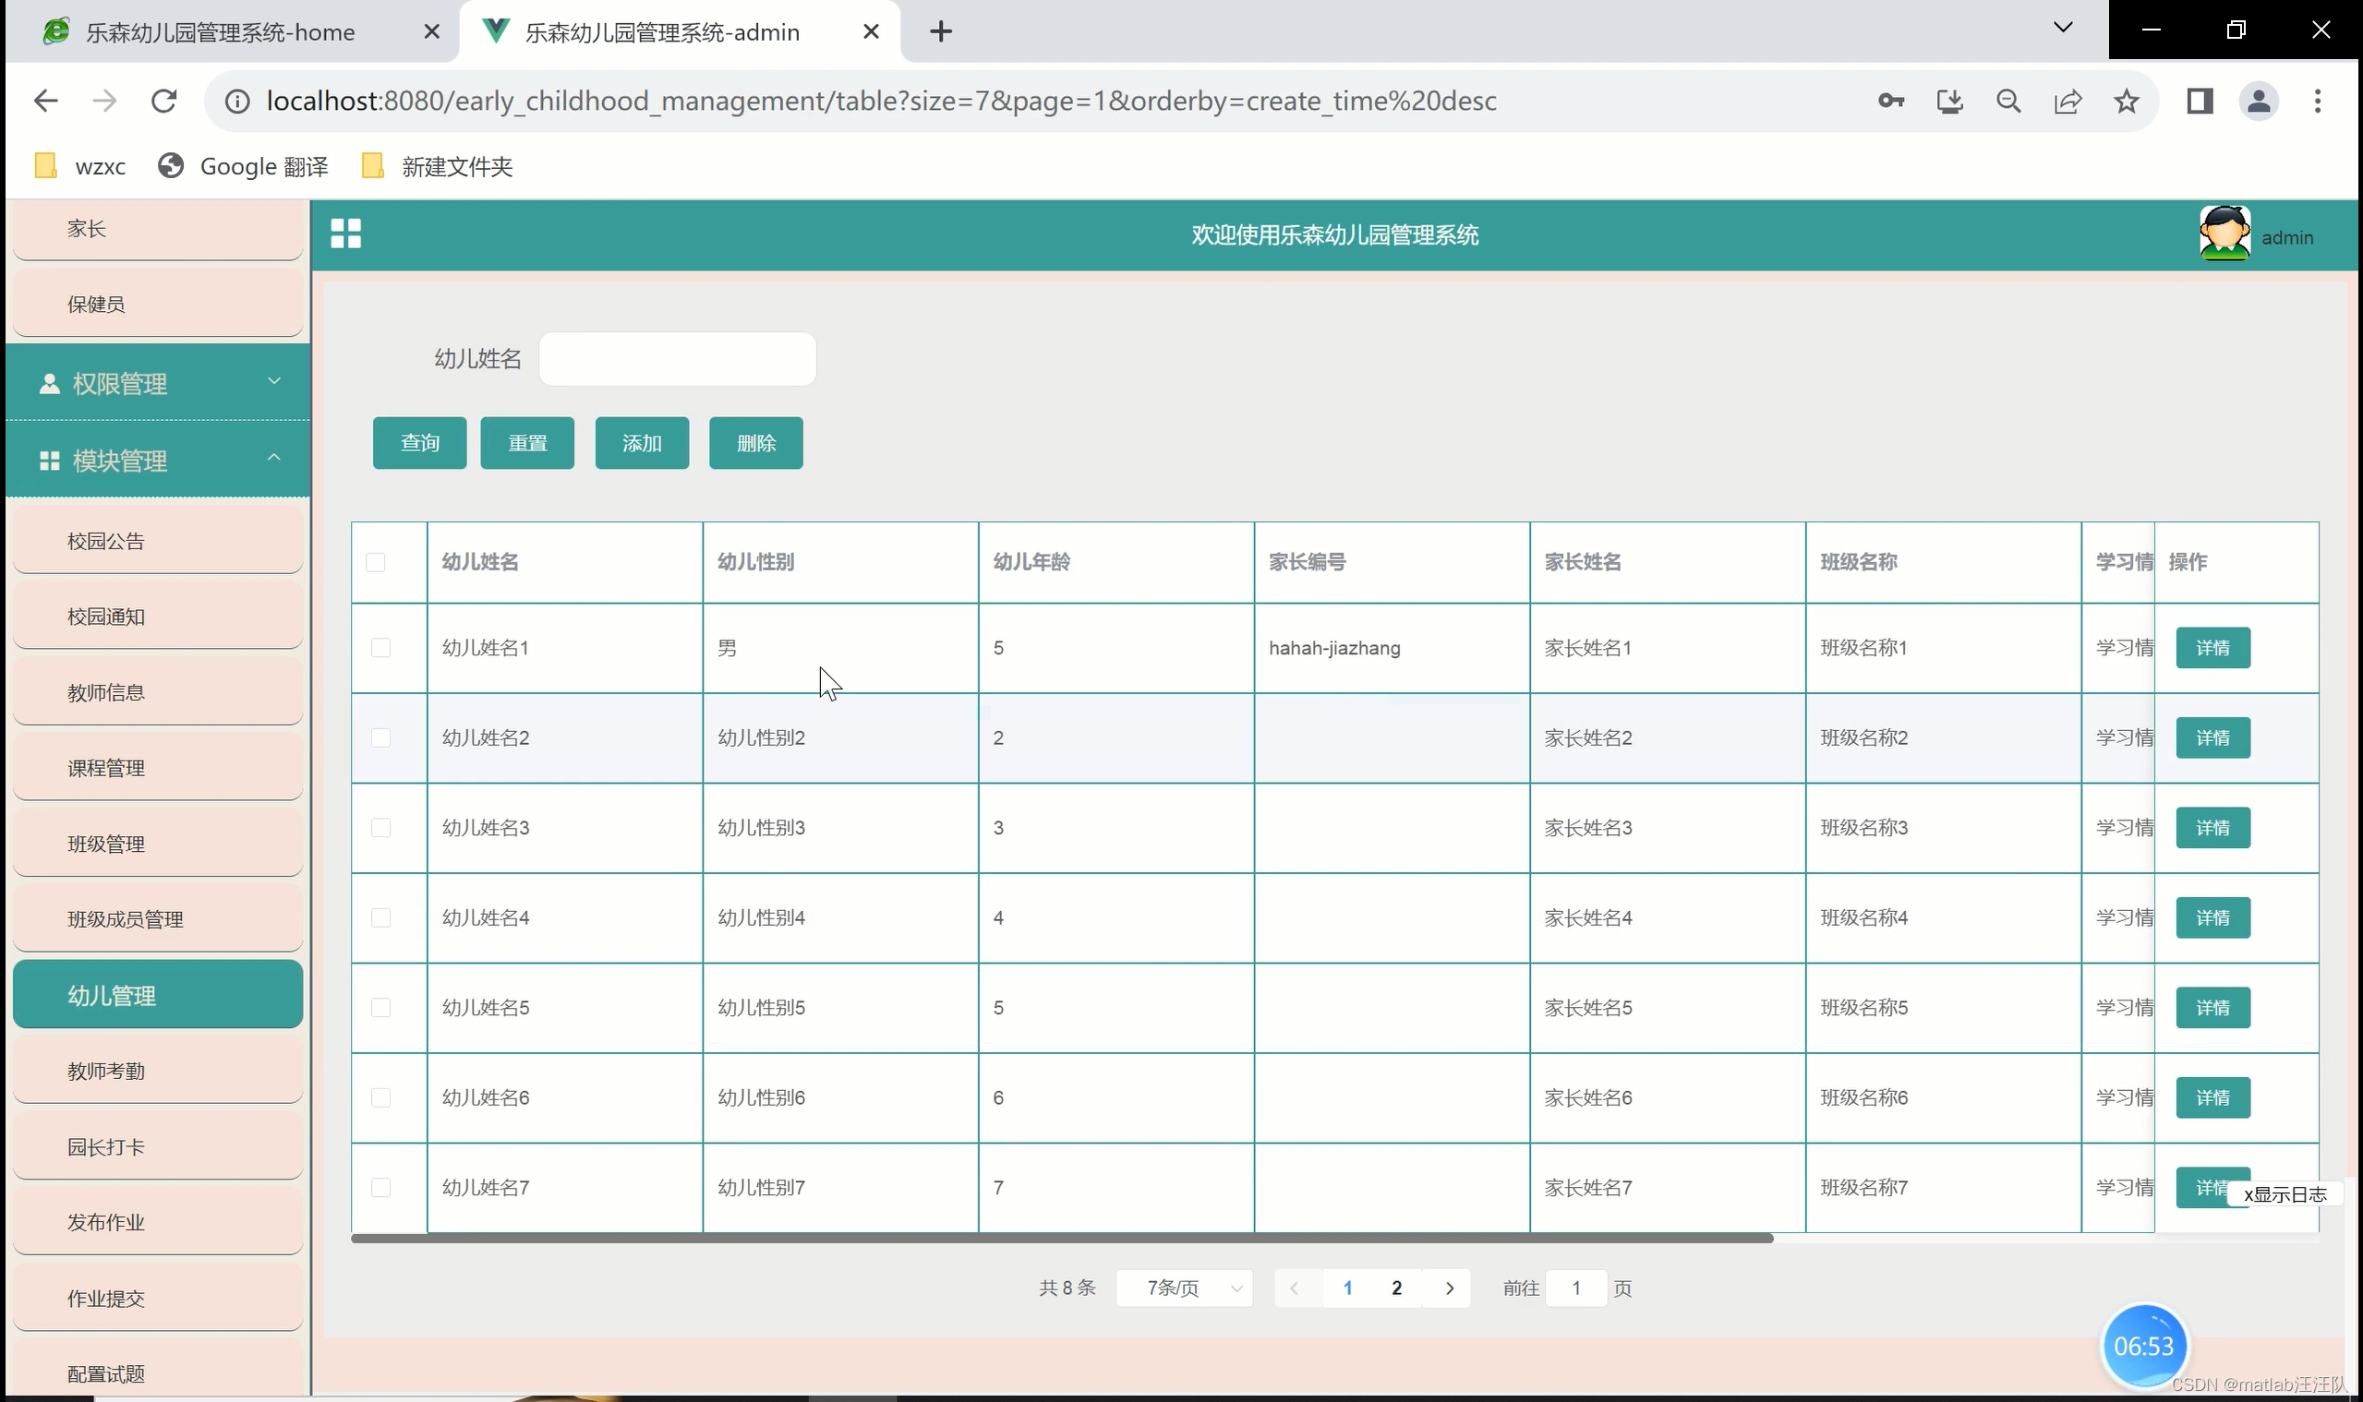Open Chrome three-dot menu

(2317, 102)
